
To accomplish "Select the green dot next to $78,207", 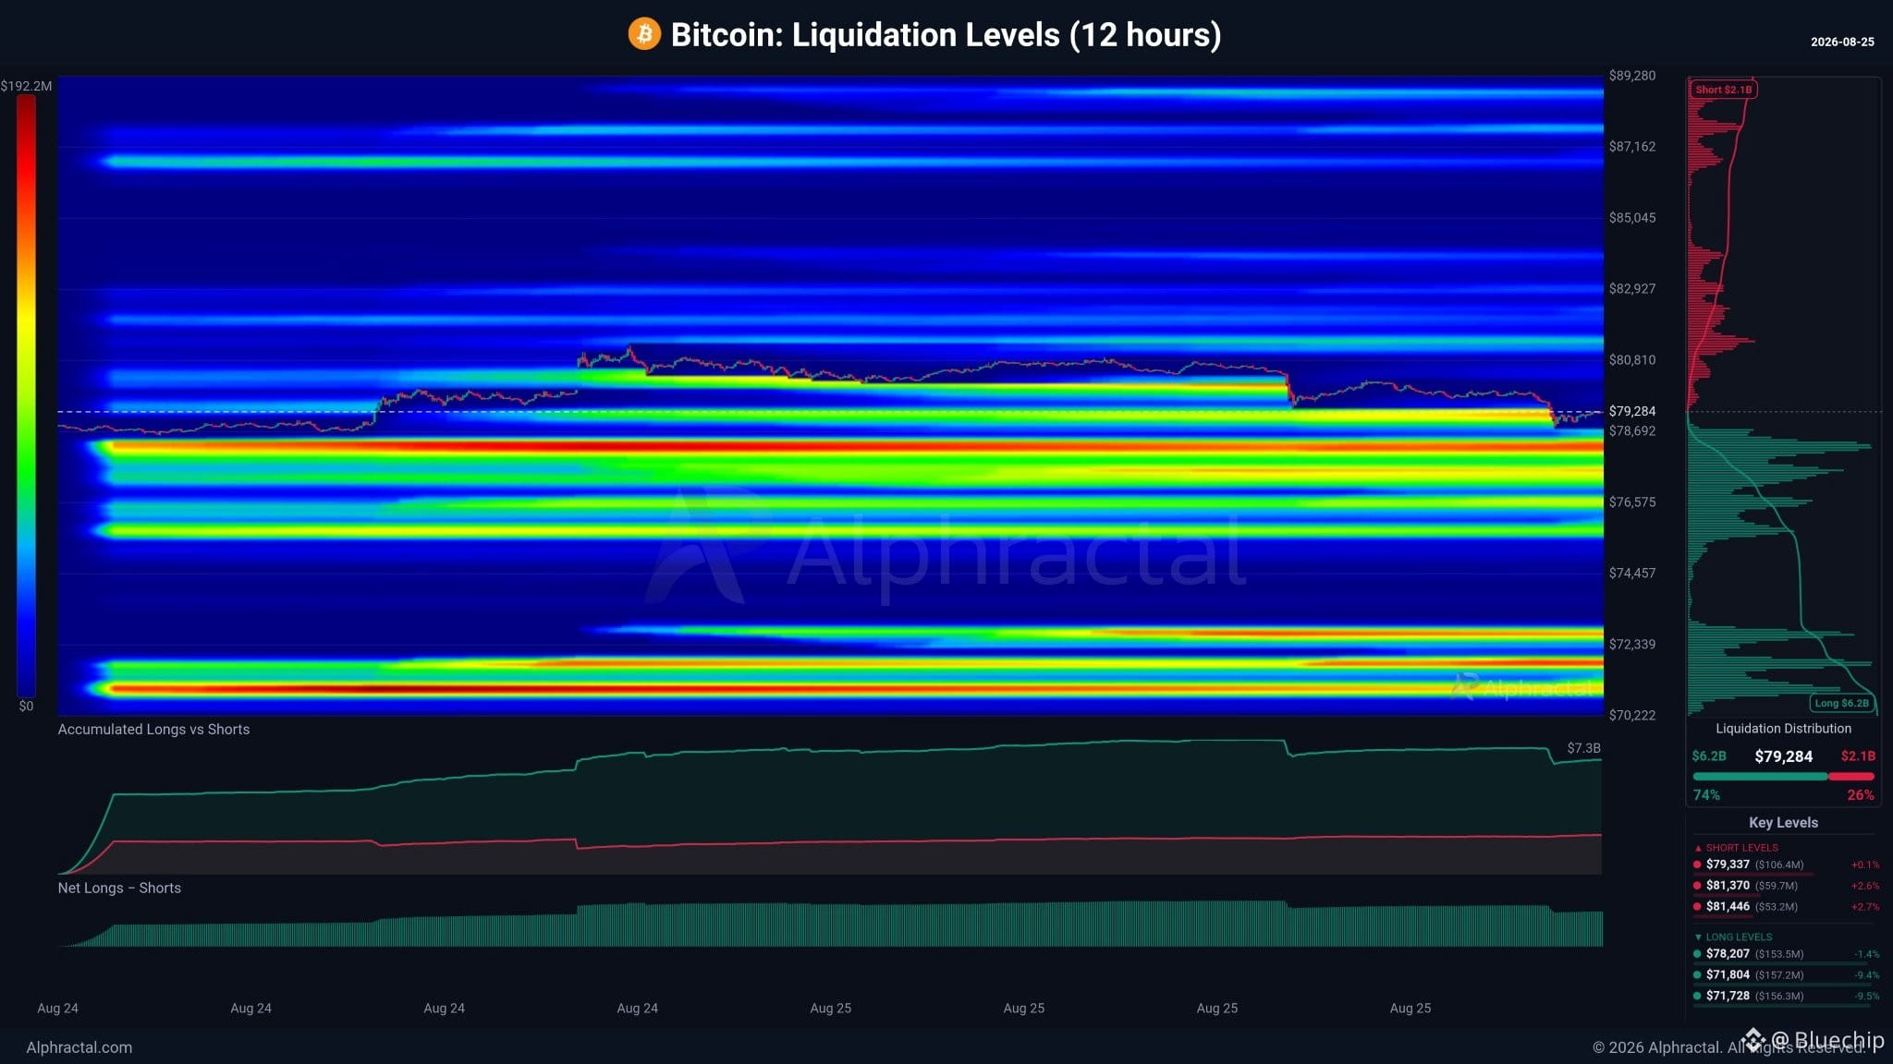I will point(1697,954).
